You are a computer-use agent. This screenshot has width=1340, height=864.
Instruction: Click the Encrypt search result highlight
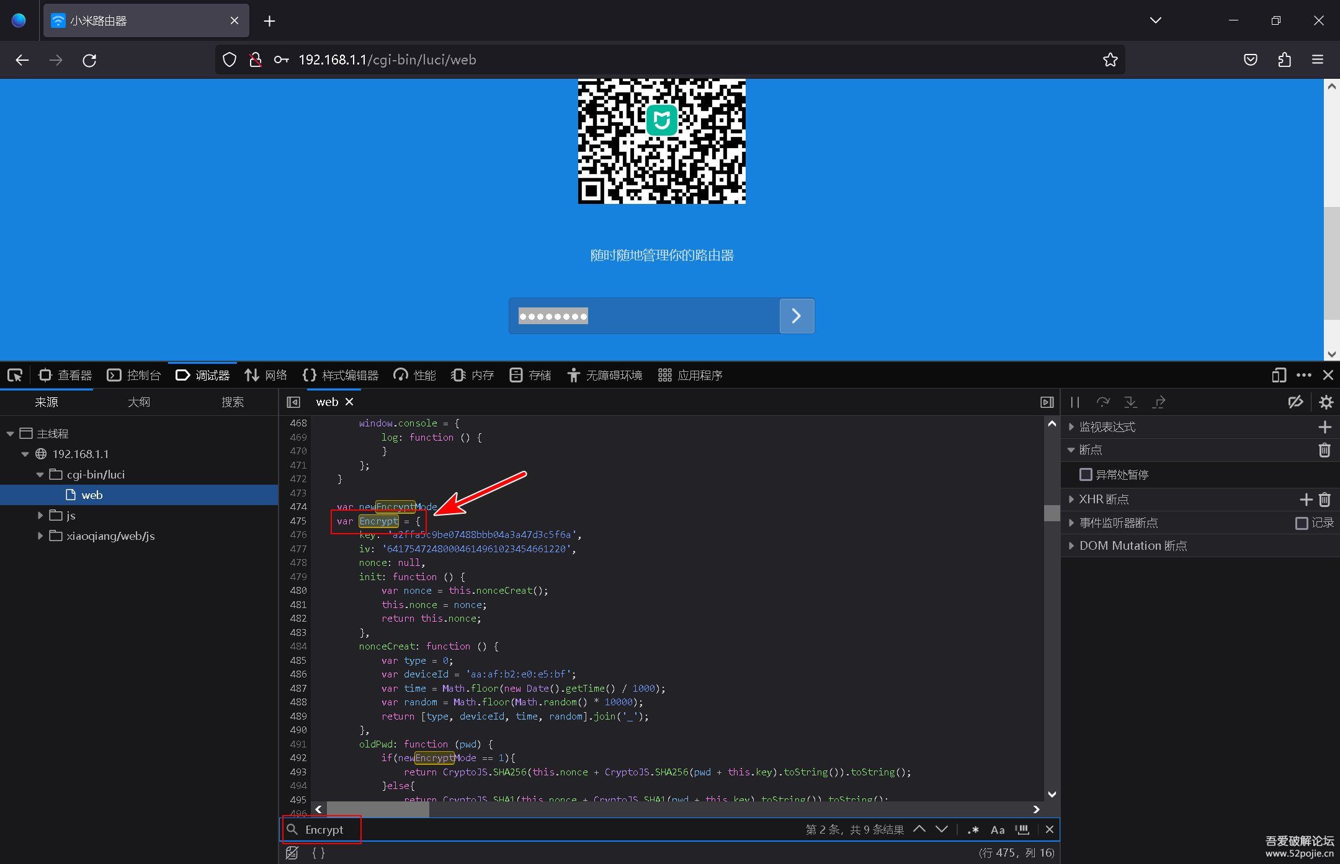point(378,521)
